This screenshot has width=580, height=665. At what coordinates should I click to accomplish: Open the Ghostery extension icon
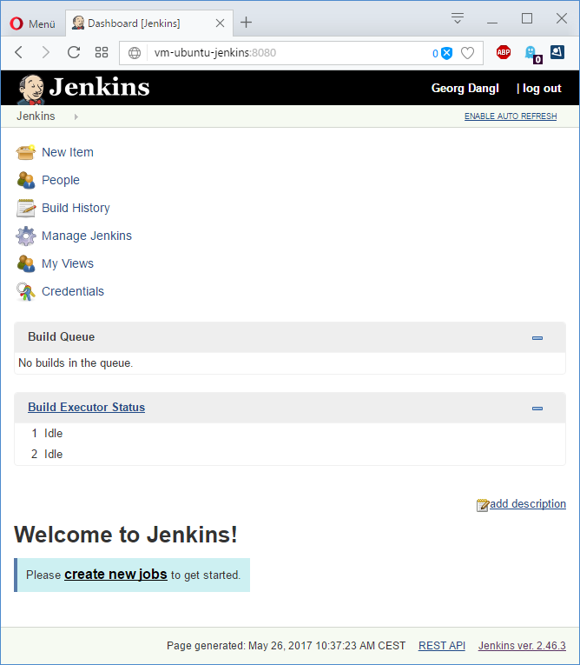(x=532, y=53)
